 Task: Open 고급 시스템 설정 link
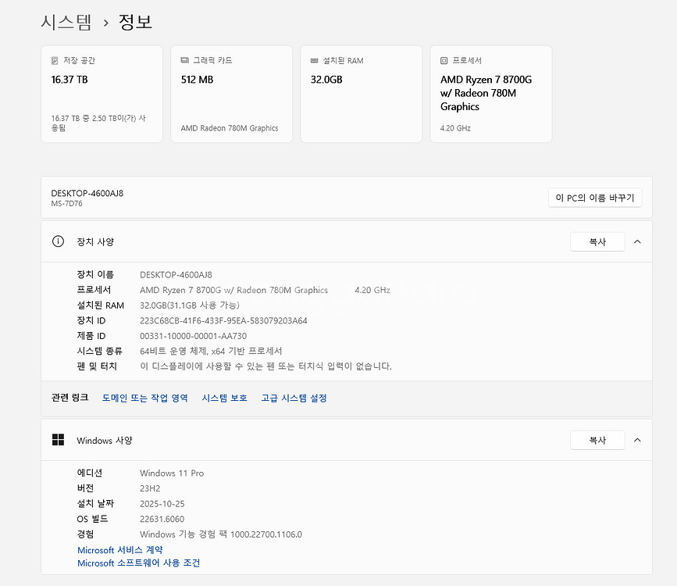(294, 398)
